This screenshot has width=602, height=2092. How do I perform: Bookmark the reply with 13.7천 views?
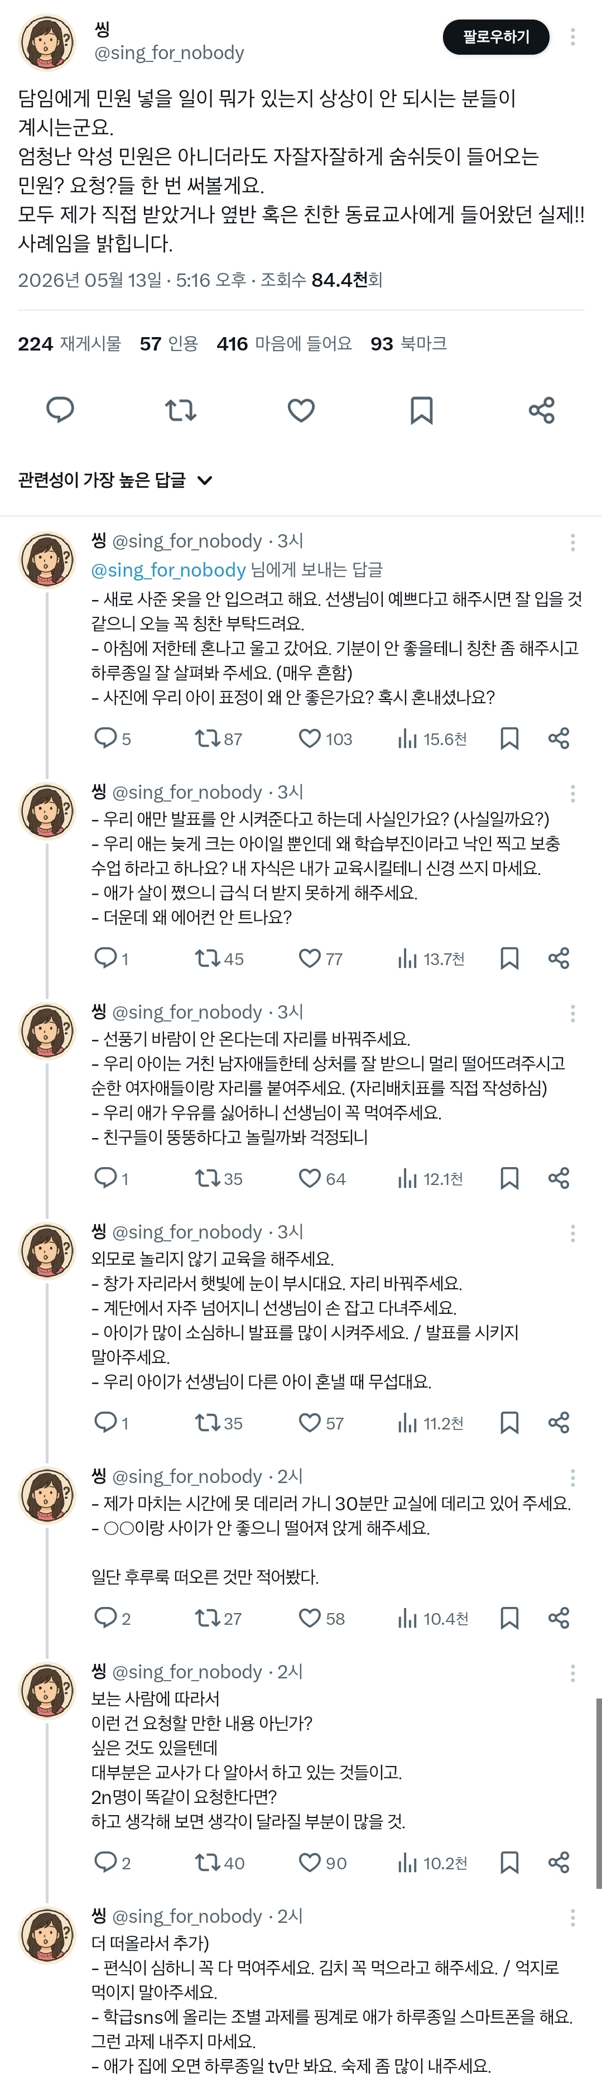pyautogui.click(x=509, y=958)
